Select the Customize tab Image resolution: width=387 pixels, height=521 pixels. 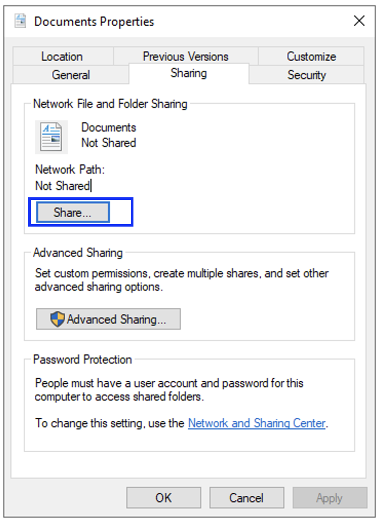click(311, 57)
